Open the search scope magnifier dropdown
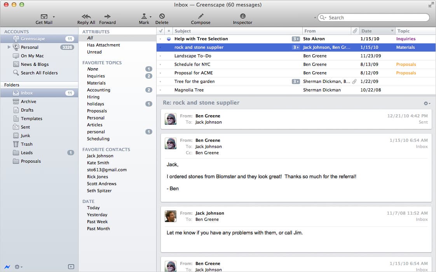Viewport: 436px width, 272px height. click(323, 17)
